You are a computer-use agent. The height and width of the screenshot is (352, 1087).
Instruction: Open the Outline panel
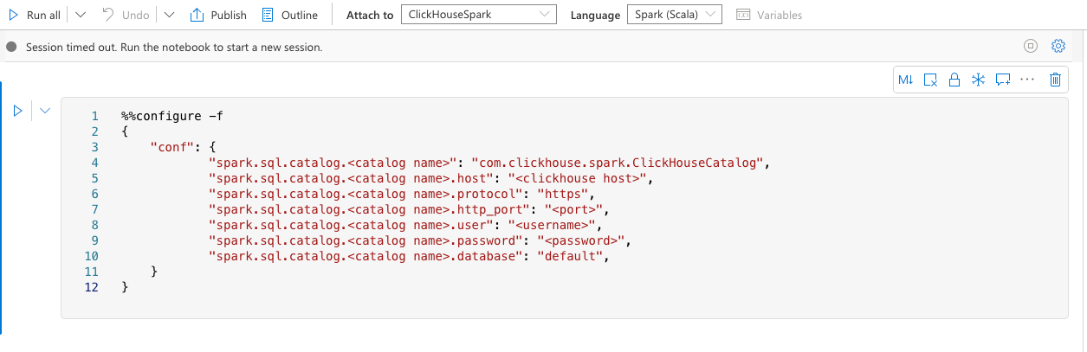point(290,15)
